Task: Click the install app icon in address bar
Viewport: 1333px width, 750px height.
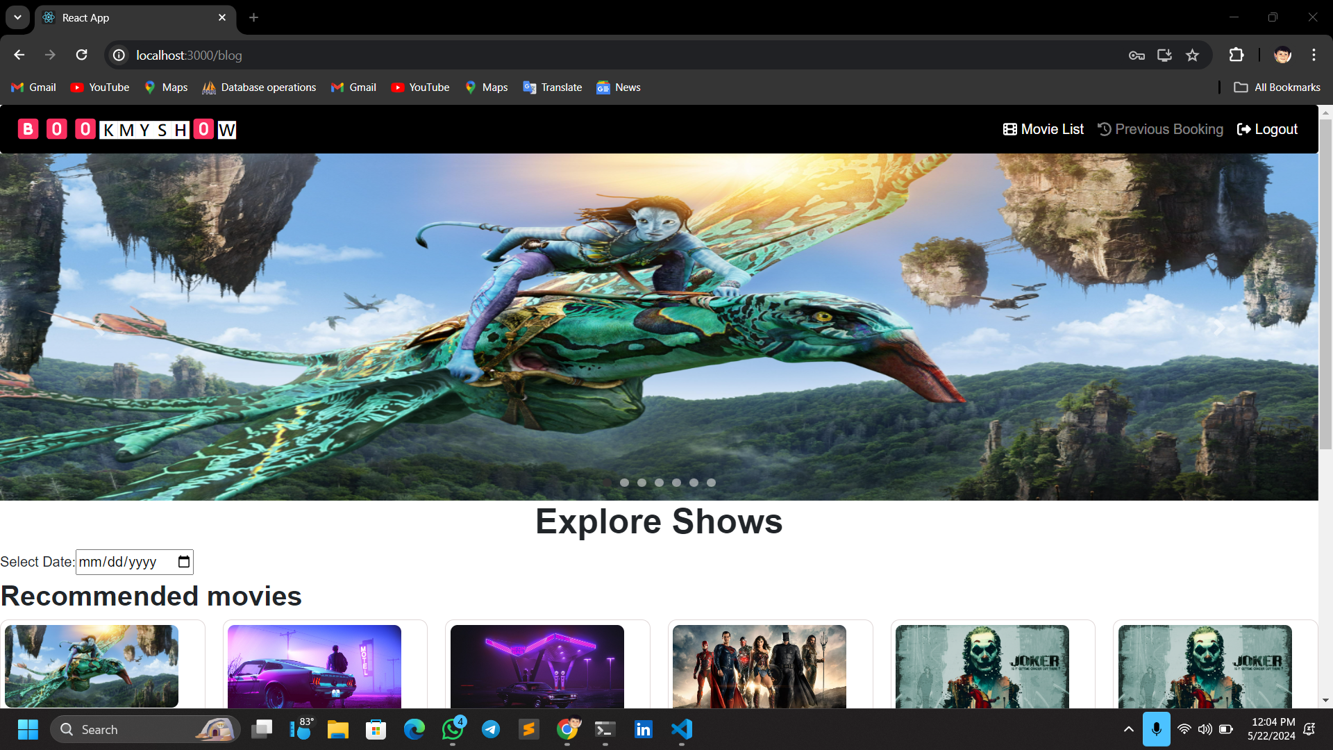Action: pyautogui.click(x=1164, y=55)
